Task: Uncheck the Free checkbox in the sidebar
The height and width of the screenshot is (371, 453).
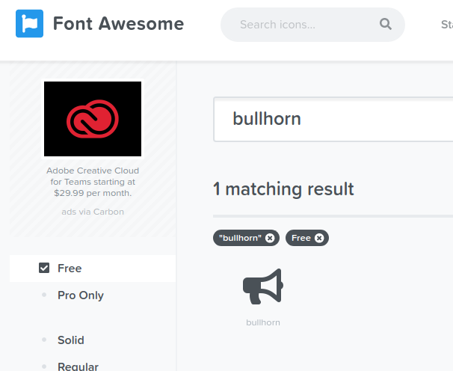Action: point(44,269)
